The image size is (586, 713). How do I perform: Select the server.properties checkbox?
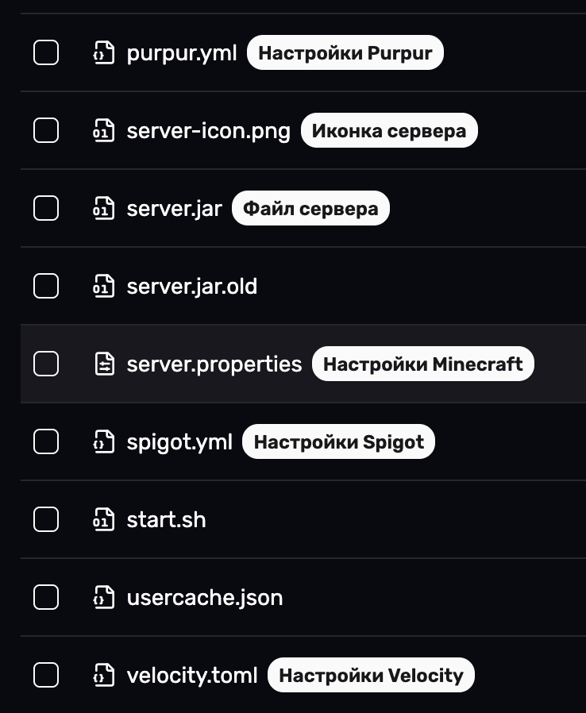[46, 364]
